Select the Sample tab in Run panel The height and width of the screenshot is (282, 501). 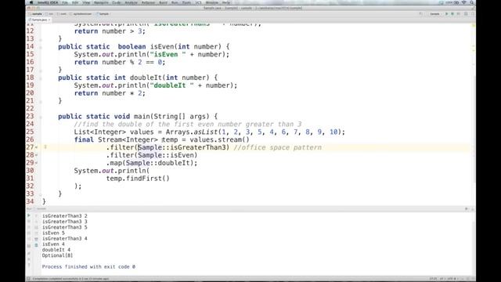[41, 209]
